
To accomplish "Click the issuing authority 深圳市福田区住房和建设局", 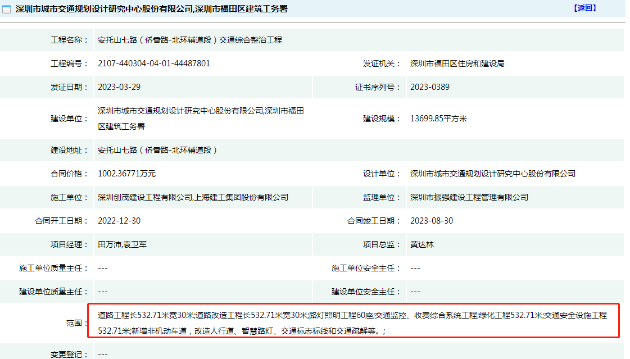I will click(457, 63).
